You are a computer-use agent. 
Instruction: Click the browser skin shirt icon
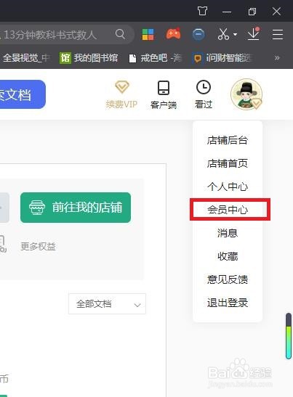pos(202,11)
